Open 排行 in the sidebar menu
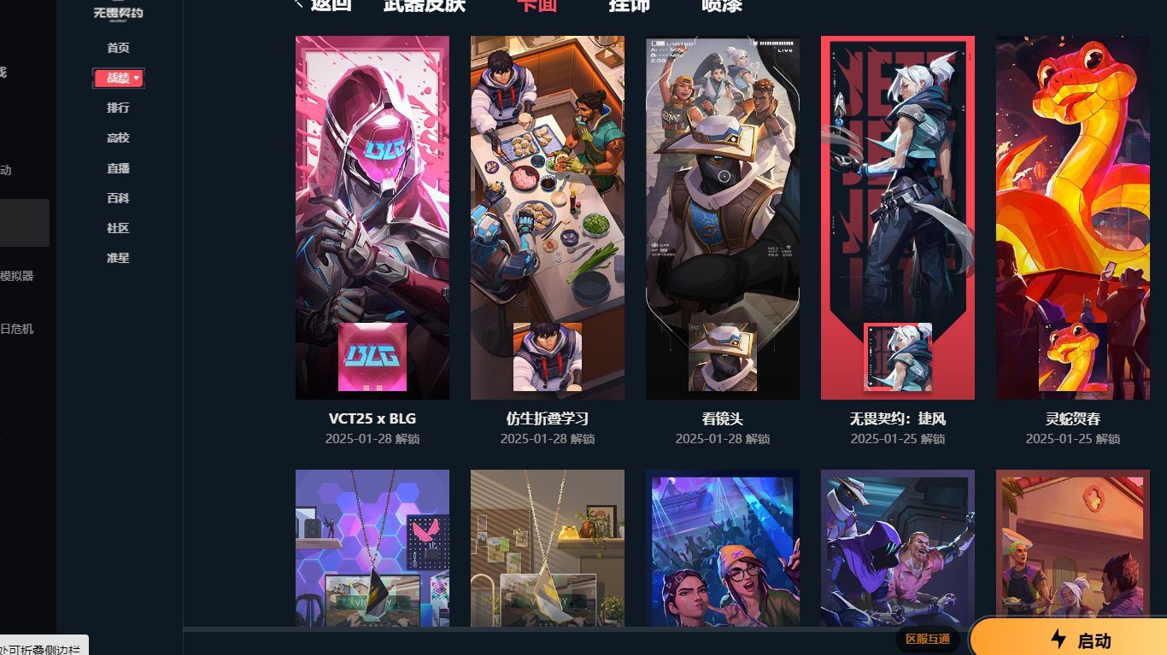The height and width of the screenshot is (655, 1167). coord(118,108)
